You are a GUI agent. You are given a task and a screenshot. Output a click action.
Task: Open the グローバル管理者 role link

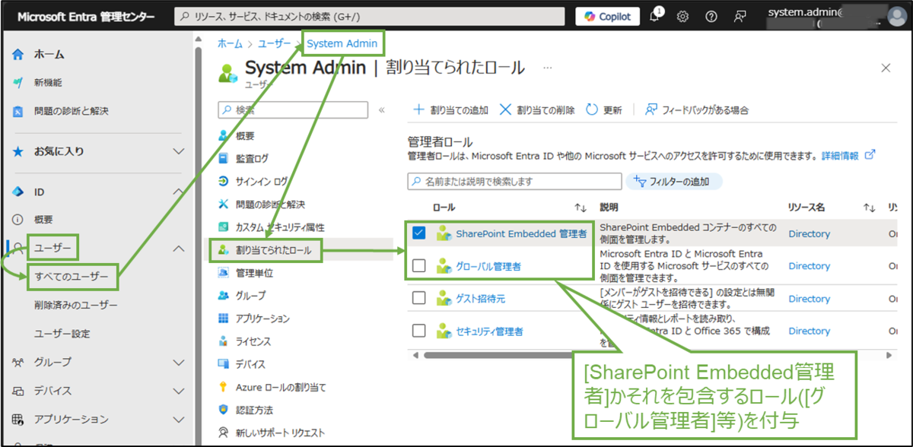tap(488, 266)
